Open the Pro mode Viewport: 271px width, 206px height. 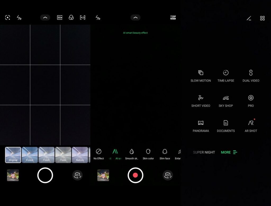point(251,101)
